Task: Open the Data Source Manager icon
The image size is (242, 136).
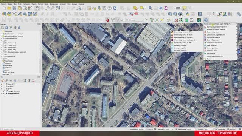Action: pos(4,14)
